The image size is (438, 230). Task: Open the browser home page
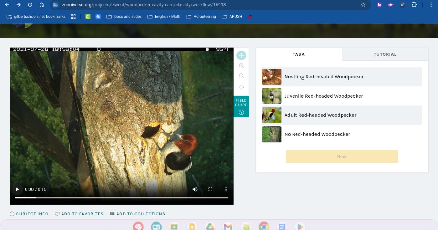[41, 5]
